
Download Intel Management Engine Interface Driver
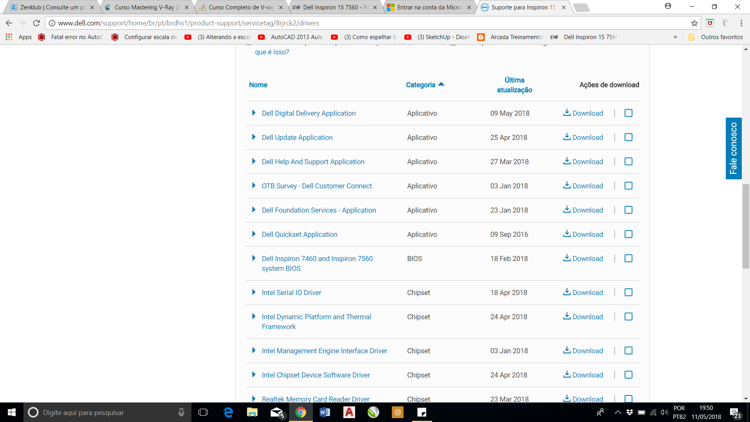[583, 350]
